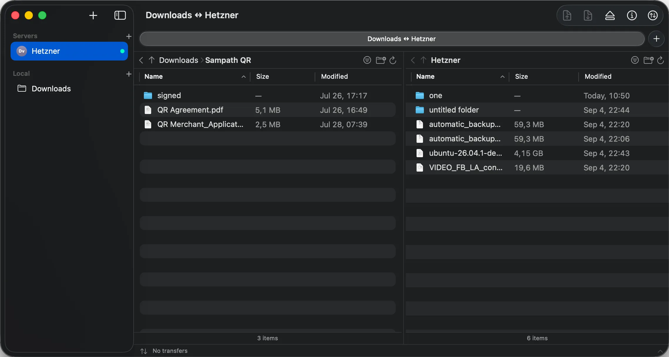Click the 3 items status label
Viewport: 669px width, 357px height.
point(267,338)
